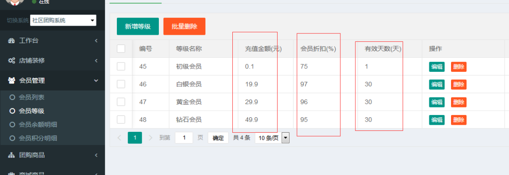Check the row for 钻石会员
The width and height of the screenshot is (509, 175).
[x=121, y=120]
